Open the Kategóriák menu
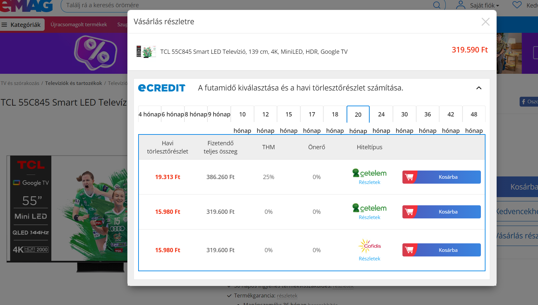538x305 pixels. pos(22,25)
